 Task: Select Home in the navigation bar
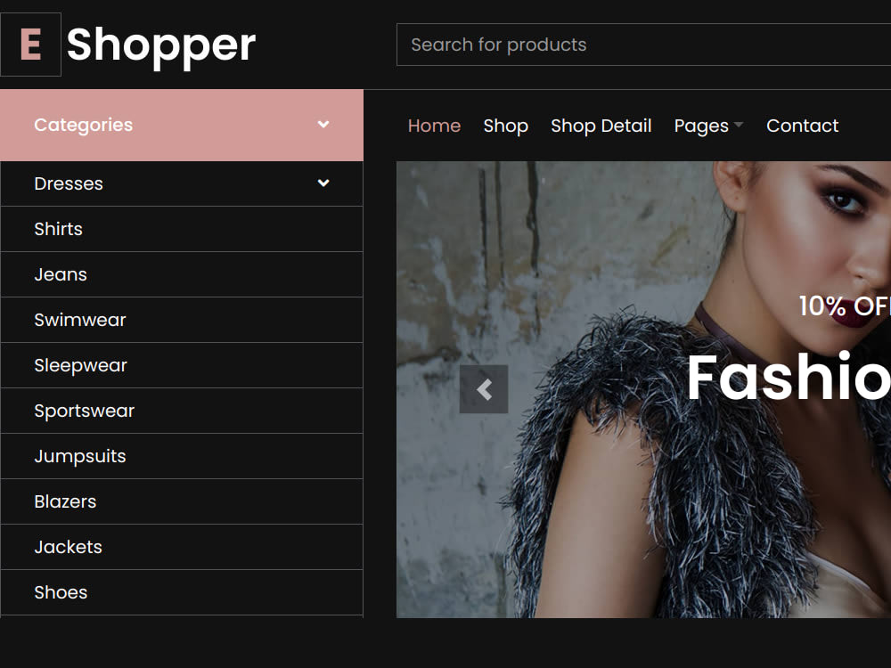pos(434,126)
